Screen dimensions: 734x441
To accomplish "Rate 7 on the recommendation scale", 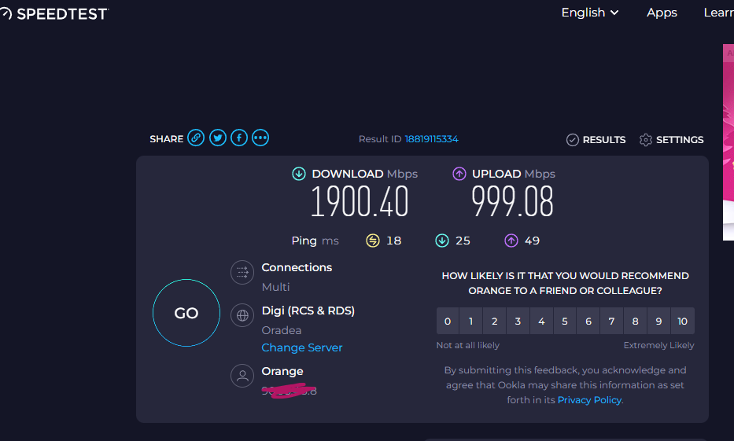I will click(x=612, y=321).
